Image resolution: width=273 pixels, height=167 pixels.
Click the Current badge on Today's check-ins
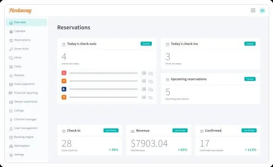pyautogui.click(x=250, y=43)
